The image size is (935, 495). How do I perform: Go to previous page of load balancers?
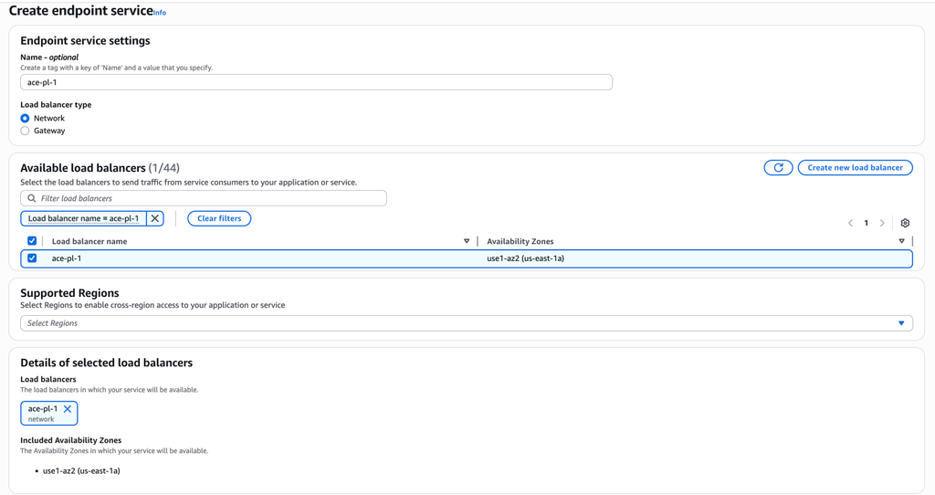click(850, 223)
